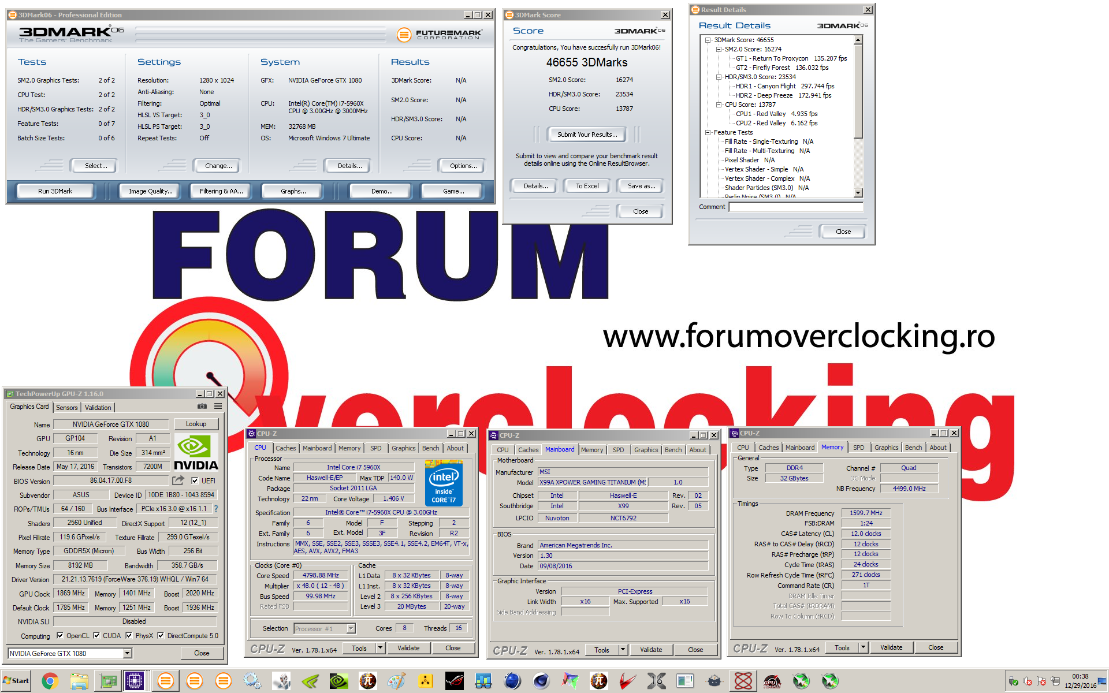Click the first Super Pi icon in taskbar
This screenshot has height=693, width=1109.
367,681
